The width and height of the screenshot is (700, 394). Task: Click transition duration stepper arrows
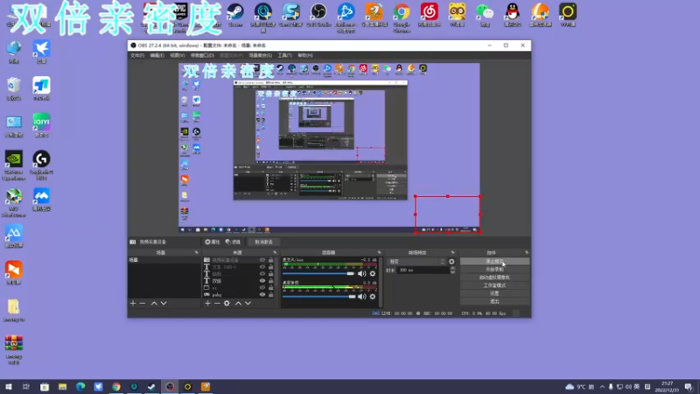coord(452,271)
